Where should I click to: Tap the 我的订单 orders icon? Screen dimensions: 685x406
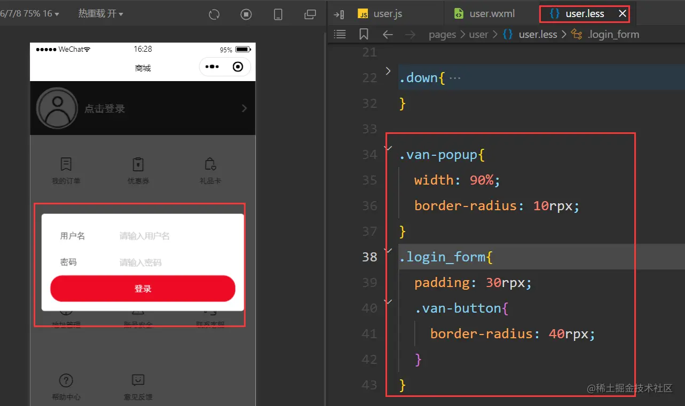66,164
